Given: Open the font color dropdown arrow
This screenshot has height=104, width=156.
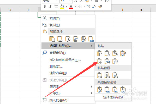Looking at the screenshot, I should tap(75, 7).
